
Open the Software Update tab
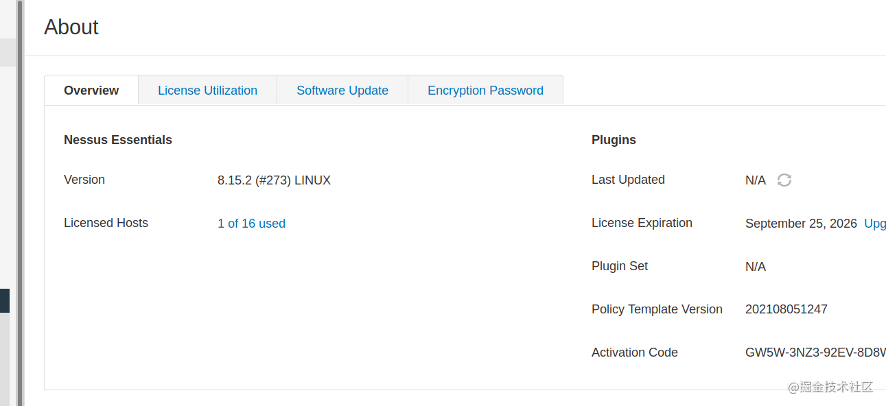pos(342,91)
